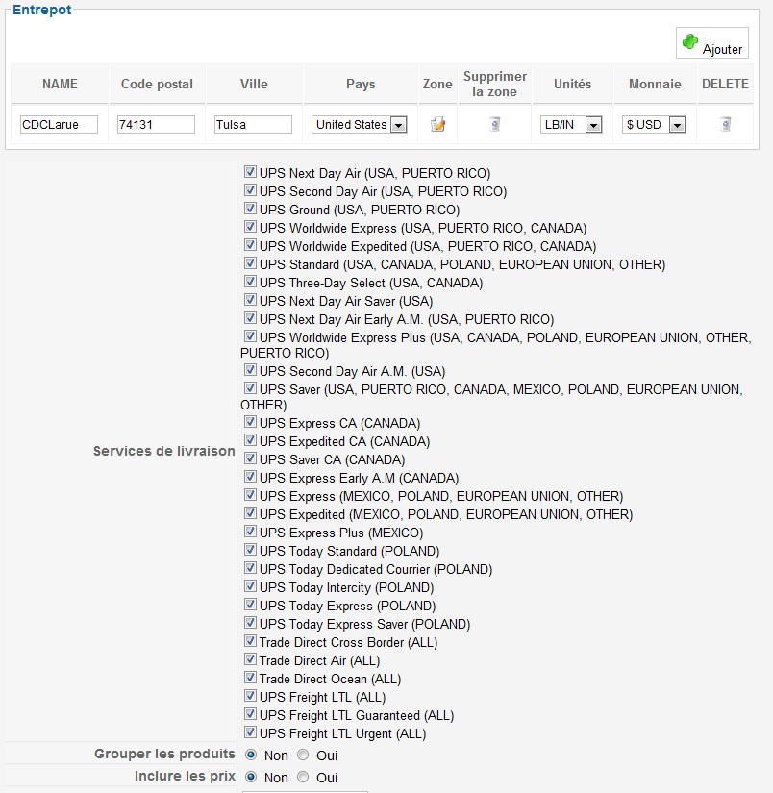Open the Monnaie dropdown $ USD
This screenshot has width=773, height=793.
tap(654, 124)
